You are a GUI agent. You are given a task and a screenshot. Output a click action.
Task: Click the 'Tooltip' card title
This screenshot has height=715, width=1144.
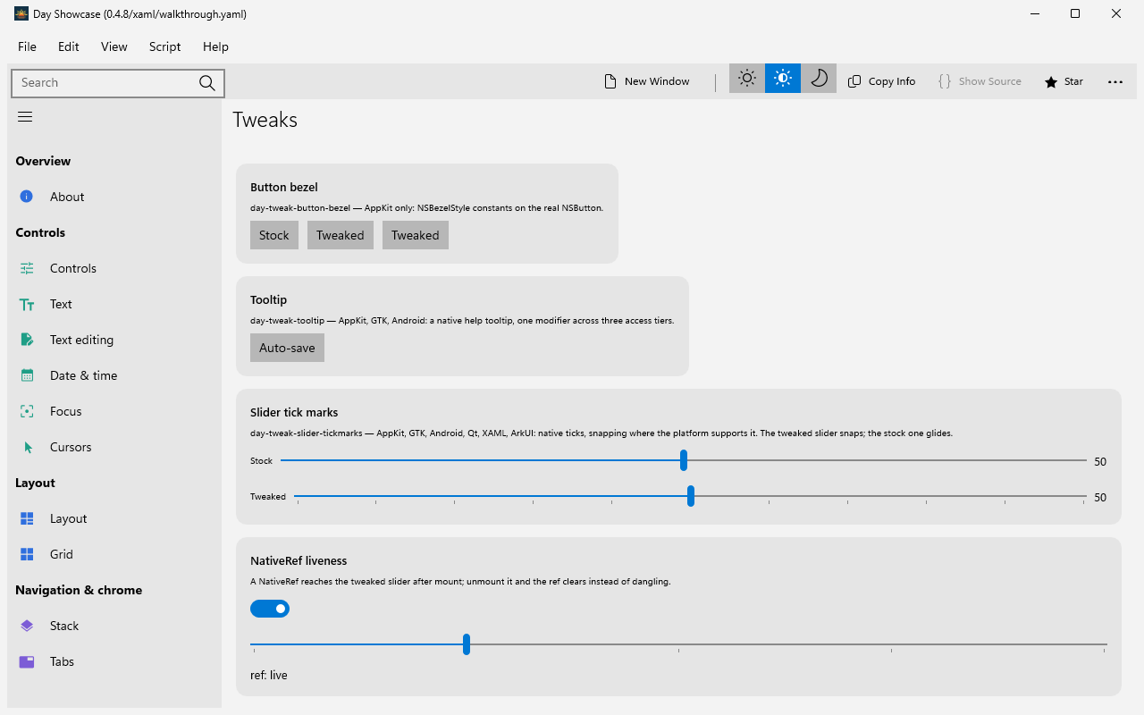(x=268, y=299)
